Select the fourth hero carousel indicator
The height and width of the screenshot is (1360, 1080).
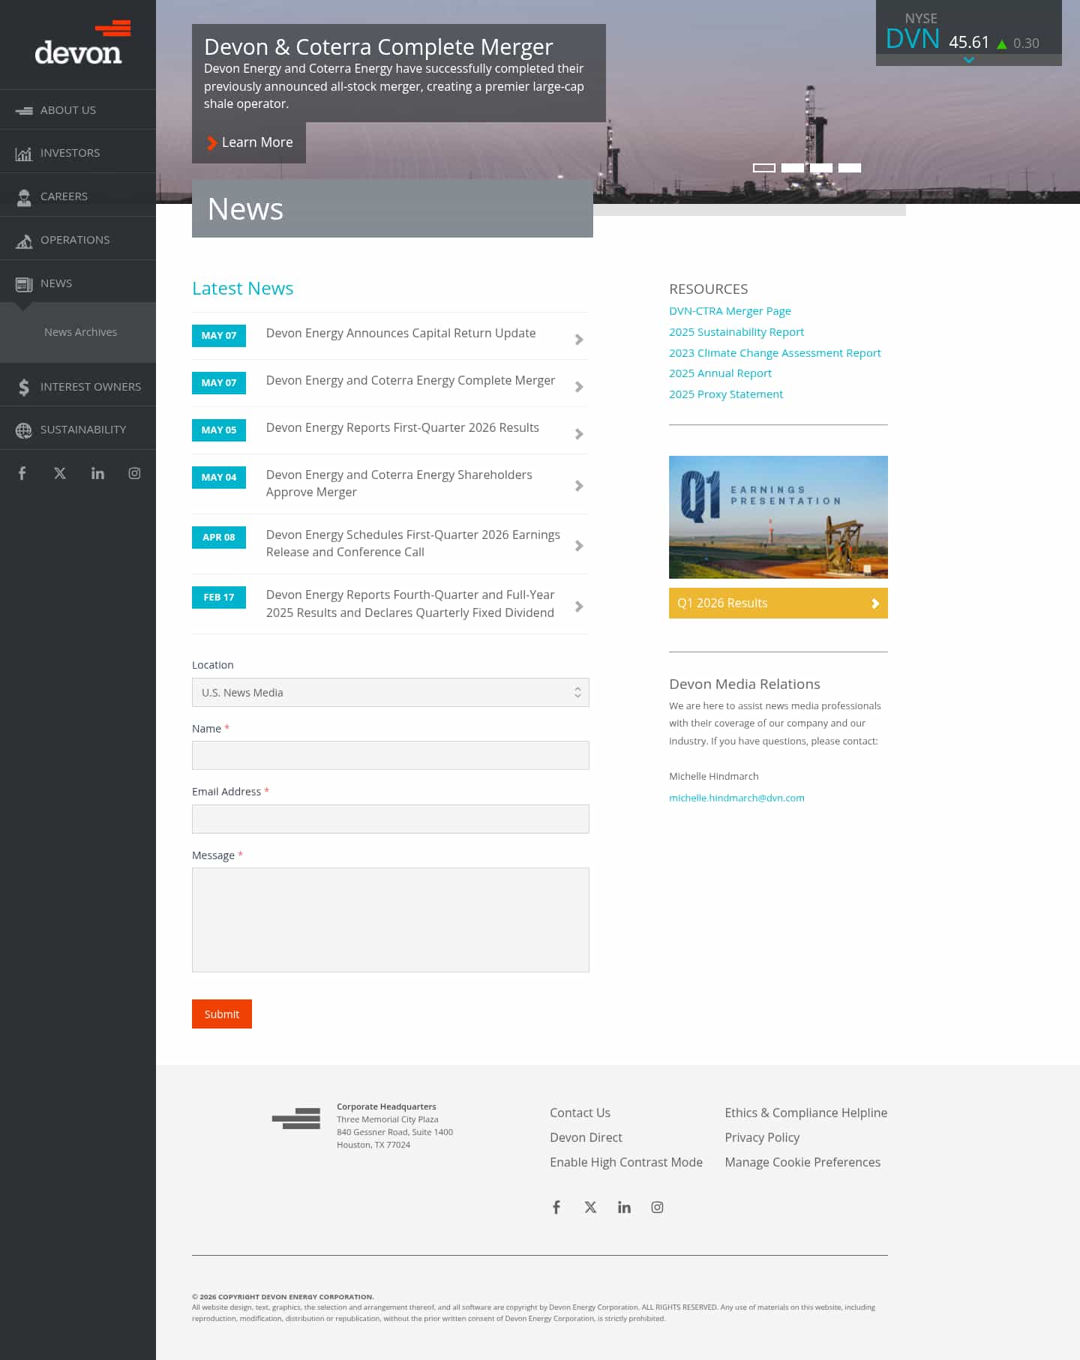(850, 168)
